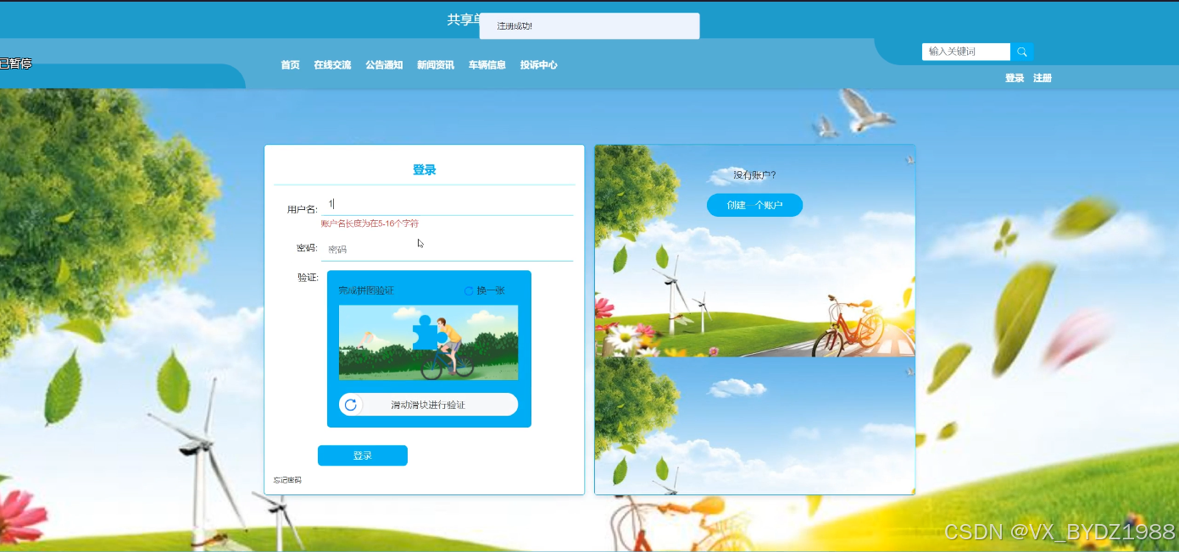The image size is (1179, 552).
Task: Click the puzzle captcha image
Action: [x=428, y=342]
